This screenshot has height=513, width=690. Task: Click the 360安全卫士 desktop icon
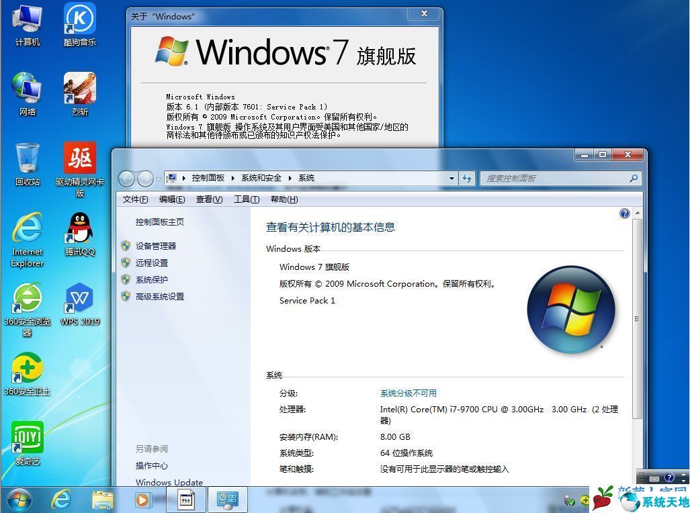pos(28,374)
